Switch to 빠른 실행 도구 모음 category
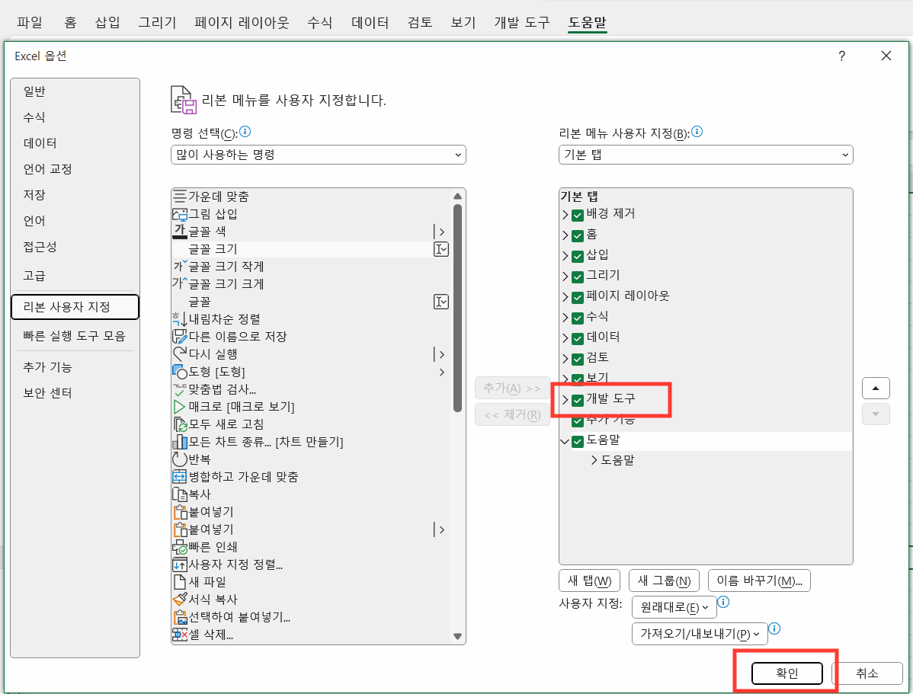The width and height of the screenshot is (913, 694). click(x=74, y=336)
